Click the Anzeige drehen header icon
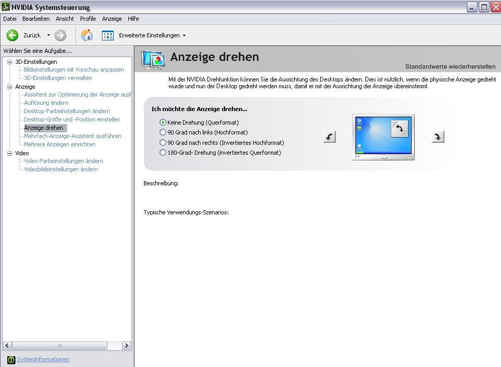The width and height of the screenshot is (501, 367). point(153,60)
